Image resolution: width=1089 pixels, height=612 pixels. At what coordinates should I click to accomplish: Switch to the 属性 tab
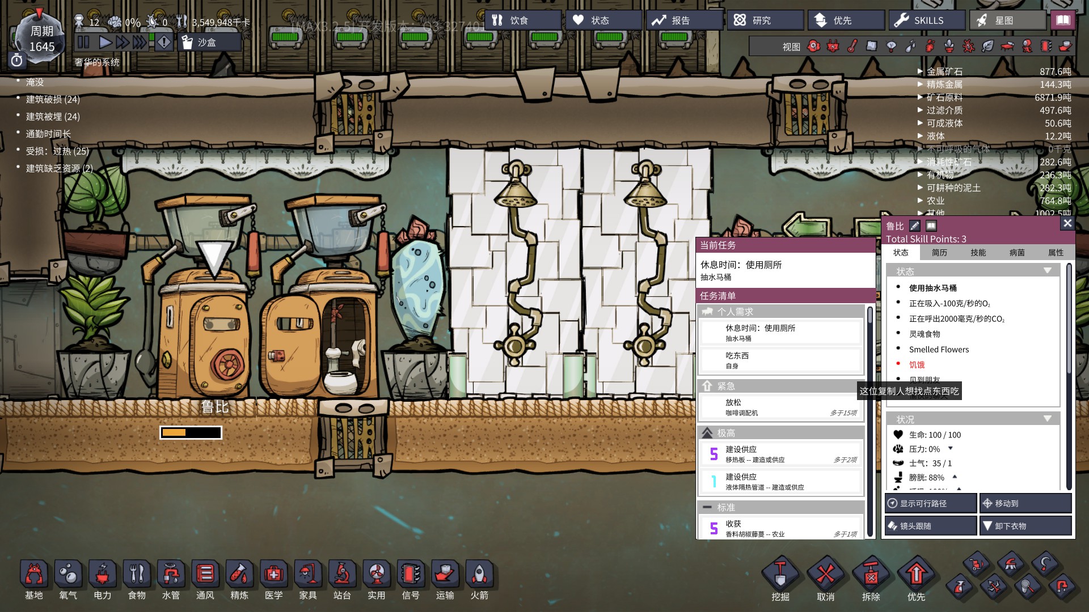pyautogui.click(x=1056, y=253)
